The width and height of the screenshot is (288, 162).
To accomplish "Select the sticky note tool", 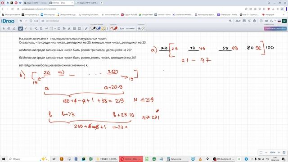I will pos(59,29).
